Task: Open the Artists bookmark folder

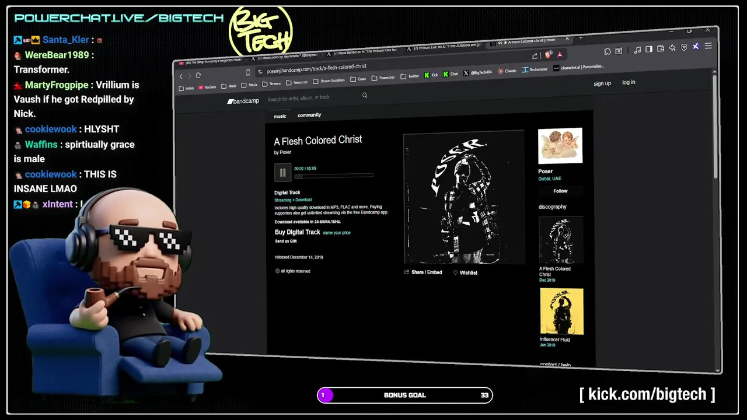Action: coord(187,89)
